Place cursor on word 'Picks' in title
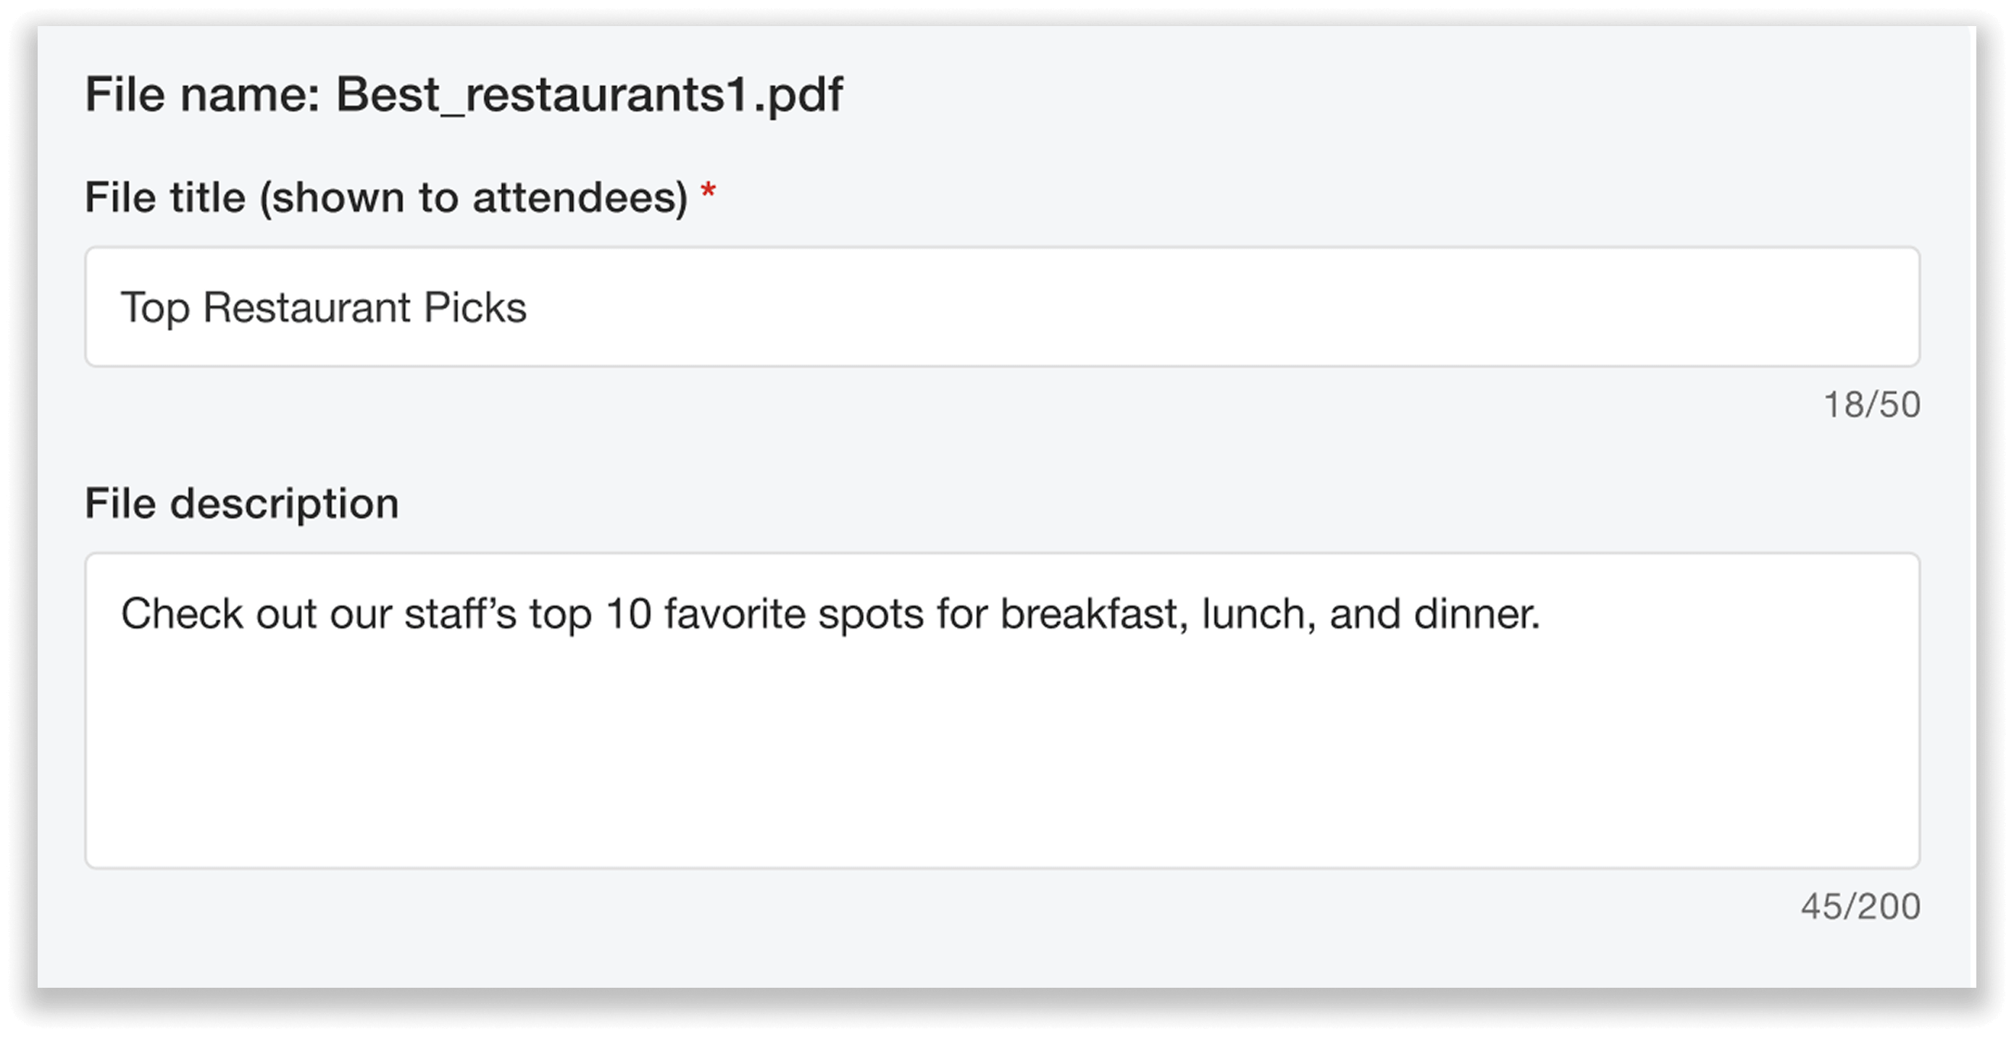Viewport: 2014px width, 1037px height. click(x=475, y=307)
